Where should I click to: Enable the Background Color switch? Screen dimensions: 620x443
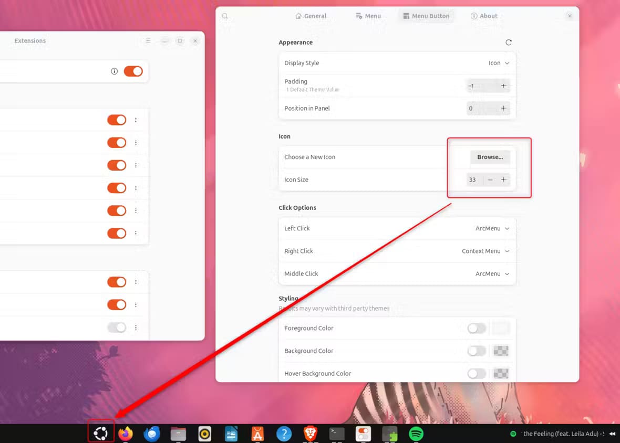pos(477,351)
